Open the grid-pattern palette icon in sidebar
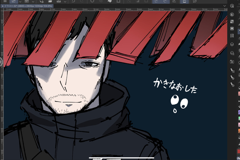The width and height of the screenshot is (240, 160). pyautogui.click(x=232, y=22)
